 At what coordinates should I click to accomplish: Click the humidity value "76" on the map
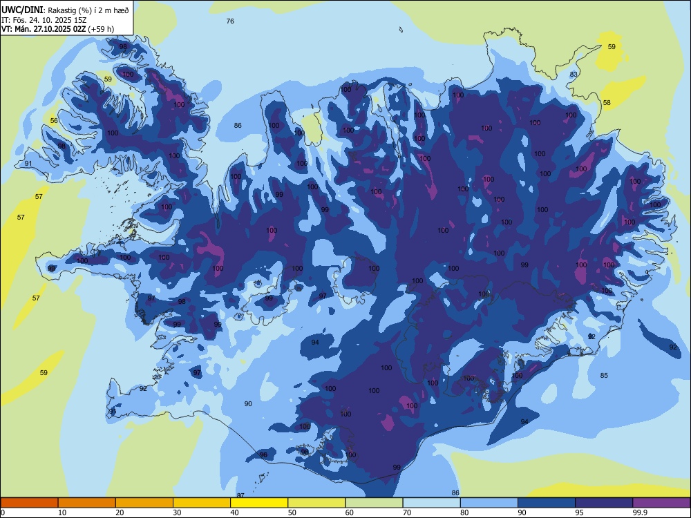tap(230, 21)
